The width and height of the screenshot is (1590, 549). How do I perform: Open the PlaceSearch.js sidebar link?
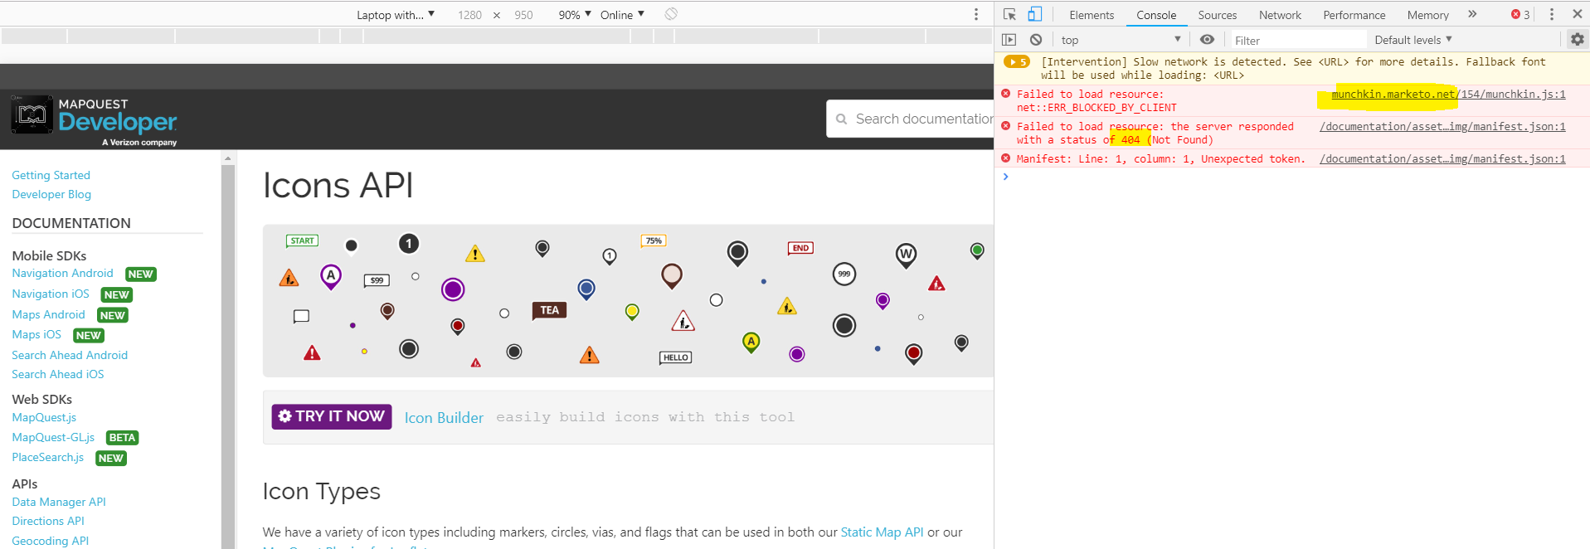pyautogui.click(x=47, y=457)
